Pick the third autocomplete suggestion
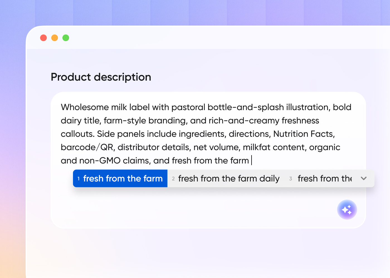Viewport: 390px width, 278px height. click(x=323, y=178)
